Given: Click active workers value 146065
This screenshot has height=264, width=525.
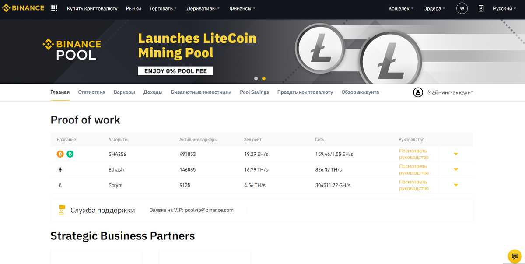Looking at the screenshot, I should point(188,169).
